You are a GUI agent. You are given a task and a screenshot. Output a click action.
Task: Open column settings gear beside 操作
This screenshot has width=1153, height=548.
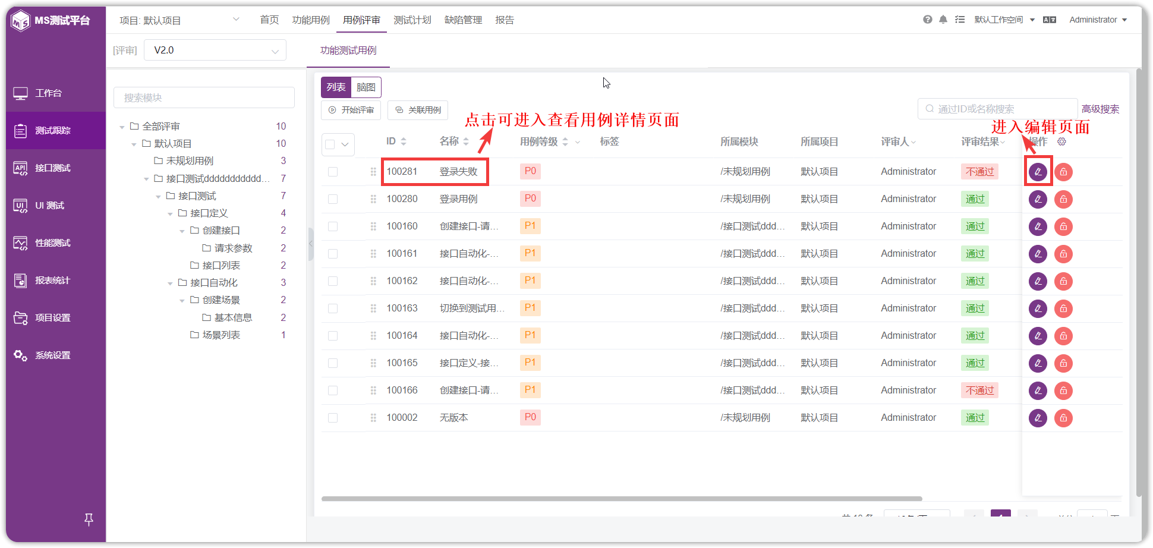(1061, 141)
